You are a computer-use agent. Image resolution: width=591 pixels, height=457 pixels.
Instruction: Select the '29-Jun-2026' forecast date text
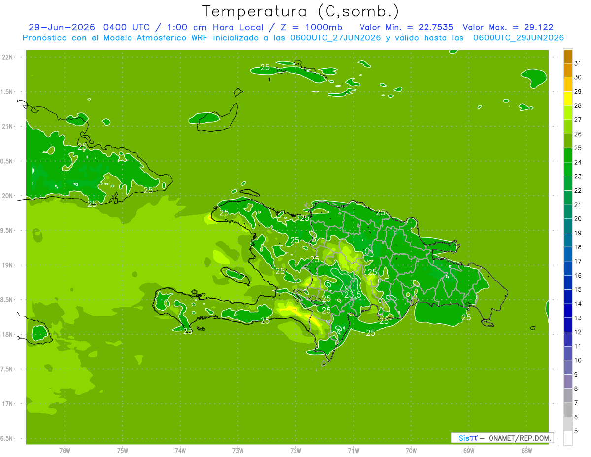(62, 27)
